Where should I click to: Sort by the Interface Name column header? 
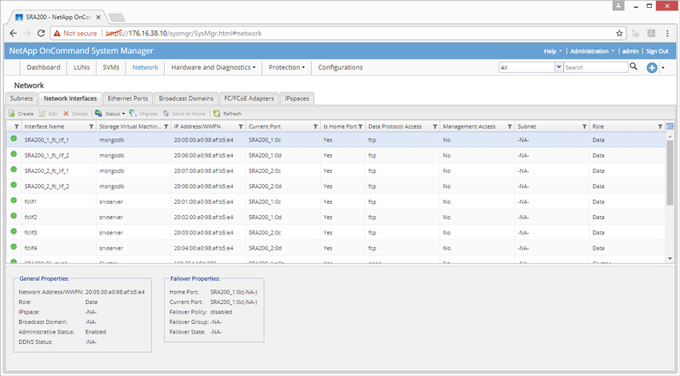point(44,126)
